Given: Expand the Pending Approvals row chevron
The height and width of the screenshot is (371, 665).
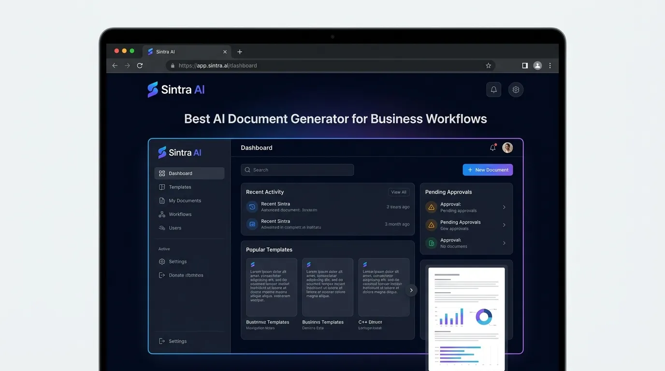Looking at the screenshot, I should click(504, 225).
